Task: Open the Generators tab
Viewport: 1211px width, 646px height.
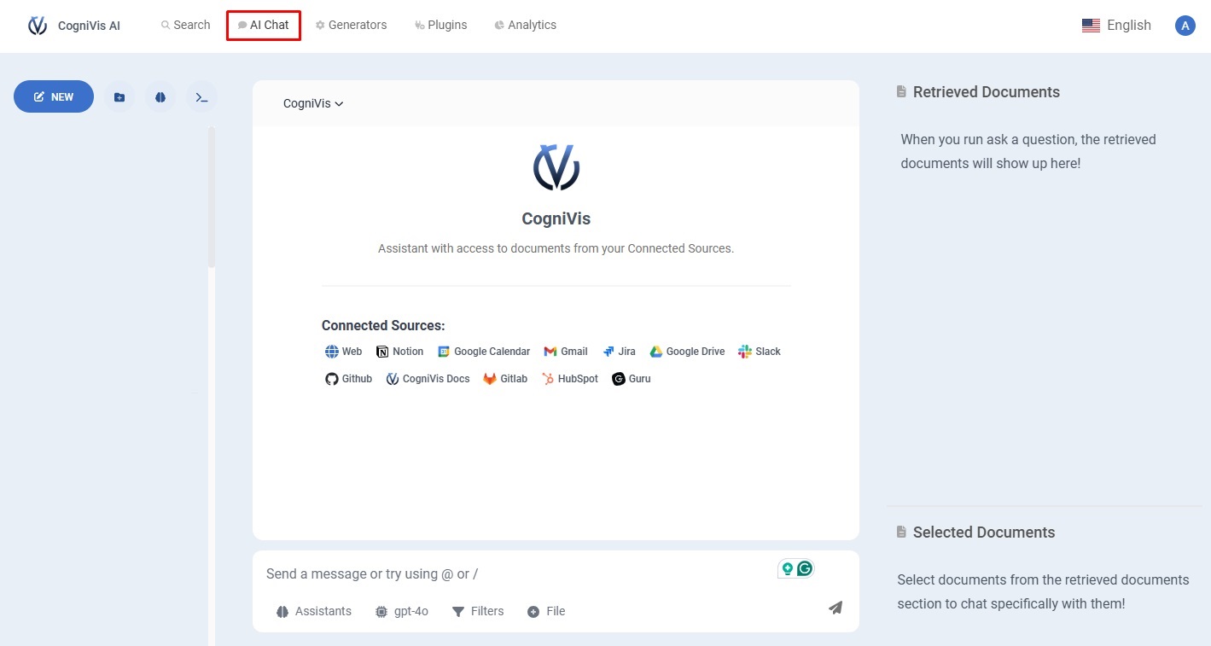Action: pyautogui.click(x=351, y=26)
